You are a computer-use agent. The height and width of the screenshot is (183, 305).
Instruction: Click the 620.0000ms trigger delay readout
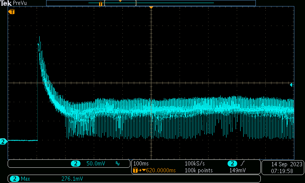(x=160, y=170)
